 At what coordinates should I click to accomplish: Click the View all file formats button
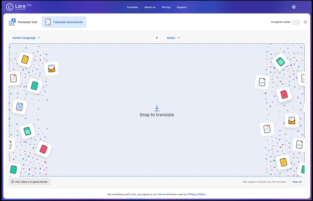click(297, 182)
